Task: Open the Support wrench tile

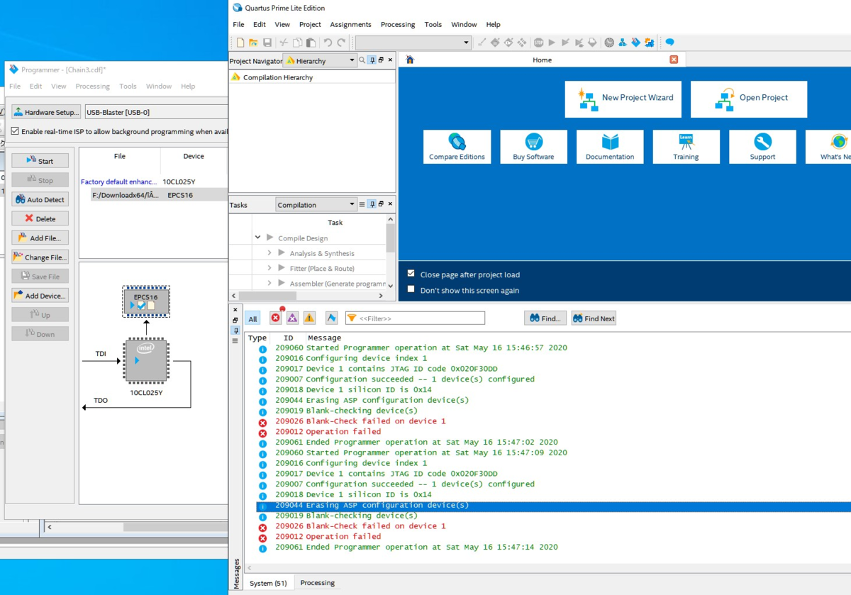Action: tap(762, 147)
